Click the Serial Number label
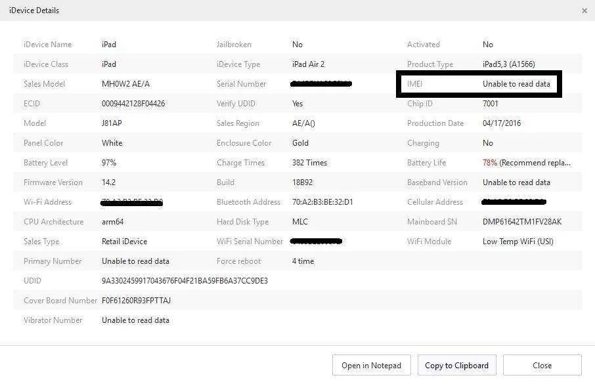The width and height of the screenshot is (595, 384). 241,84
